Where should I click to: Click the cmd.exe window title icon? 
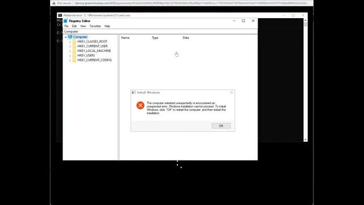60,15
